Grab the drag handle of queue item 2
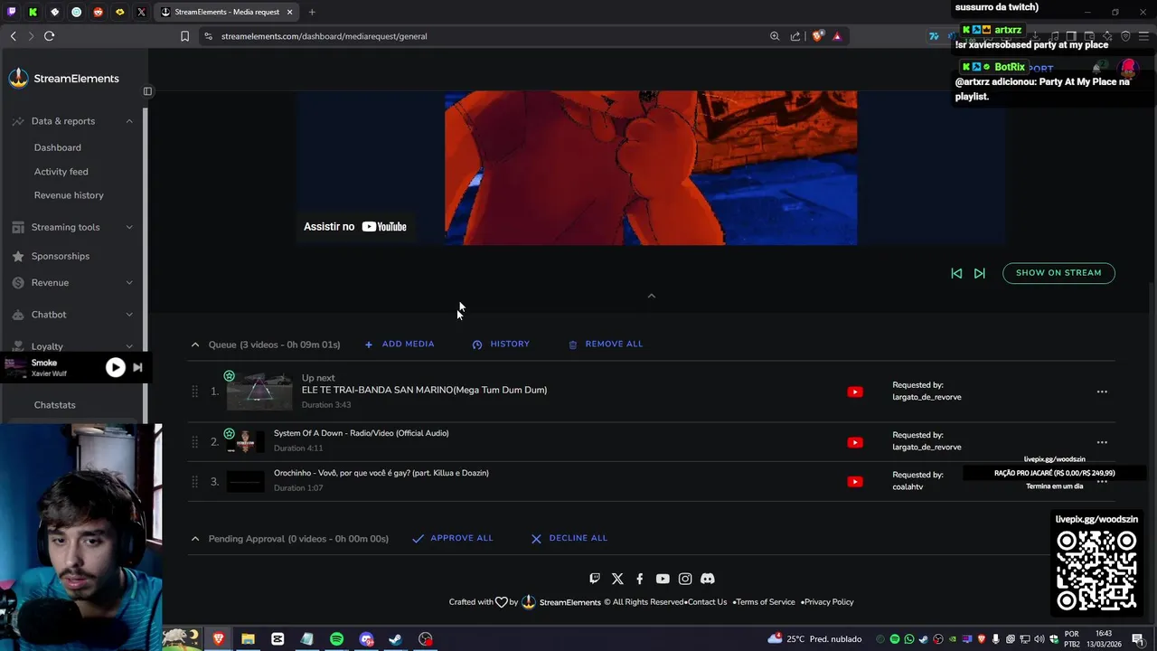Screen dimensions: 1157x651 pos(194,442)
